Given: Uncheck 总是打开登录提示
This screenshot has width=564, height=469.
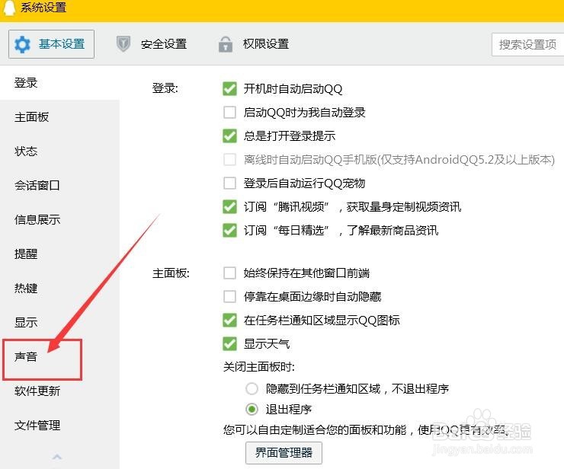Looking at the screenshot, I should pyautogui.click(x=230, y=136).
